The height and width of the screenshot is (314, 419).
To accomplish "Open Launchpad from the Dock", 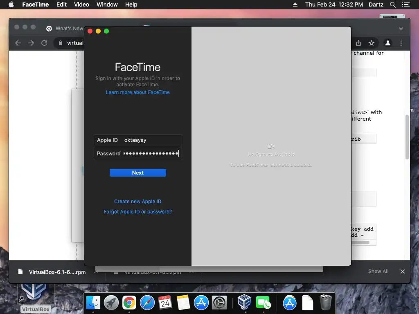I will 111,303.
